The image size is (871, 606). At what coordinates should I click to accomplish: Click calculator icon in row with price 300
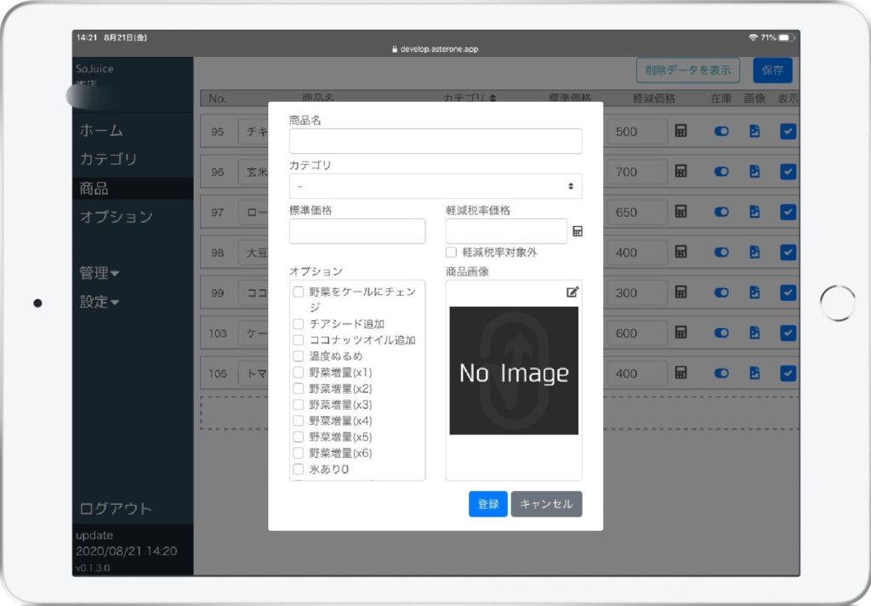pos(680,292)
